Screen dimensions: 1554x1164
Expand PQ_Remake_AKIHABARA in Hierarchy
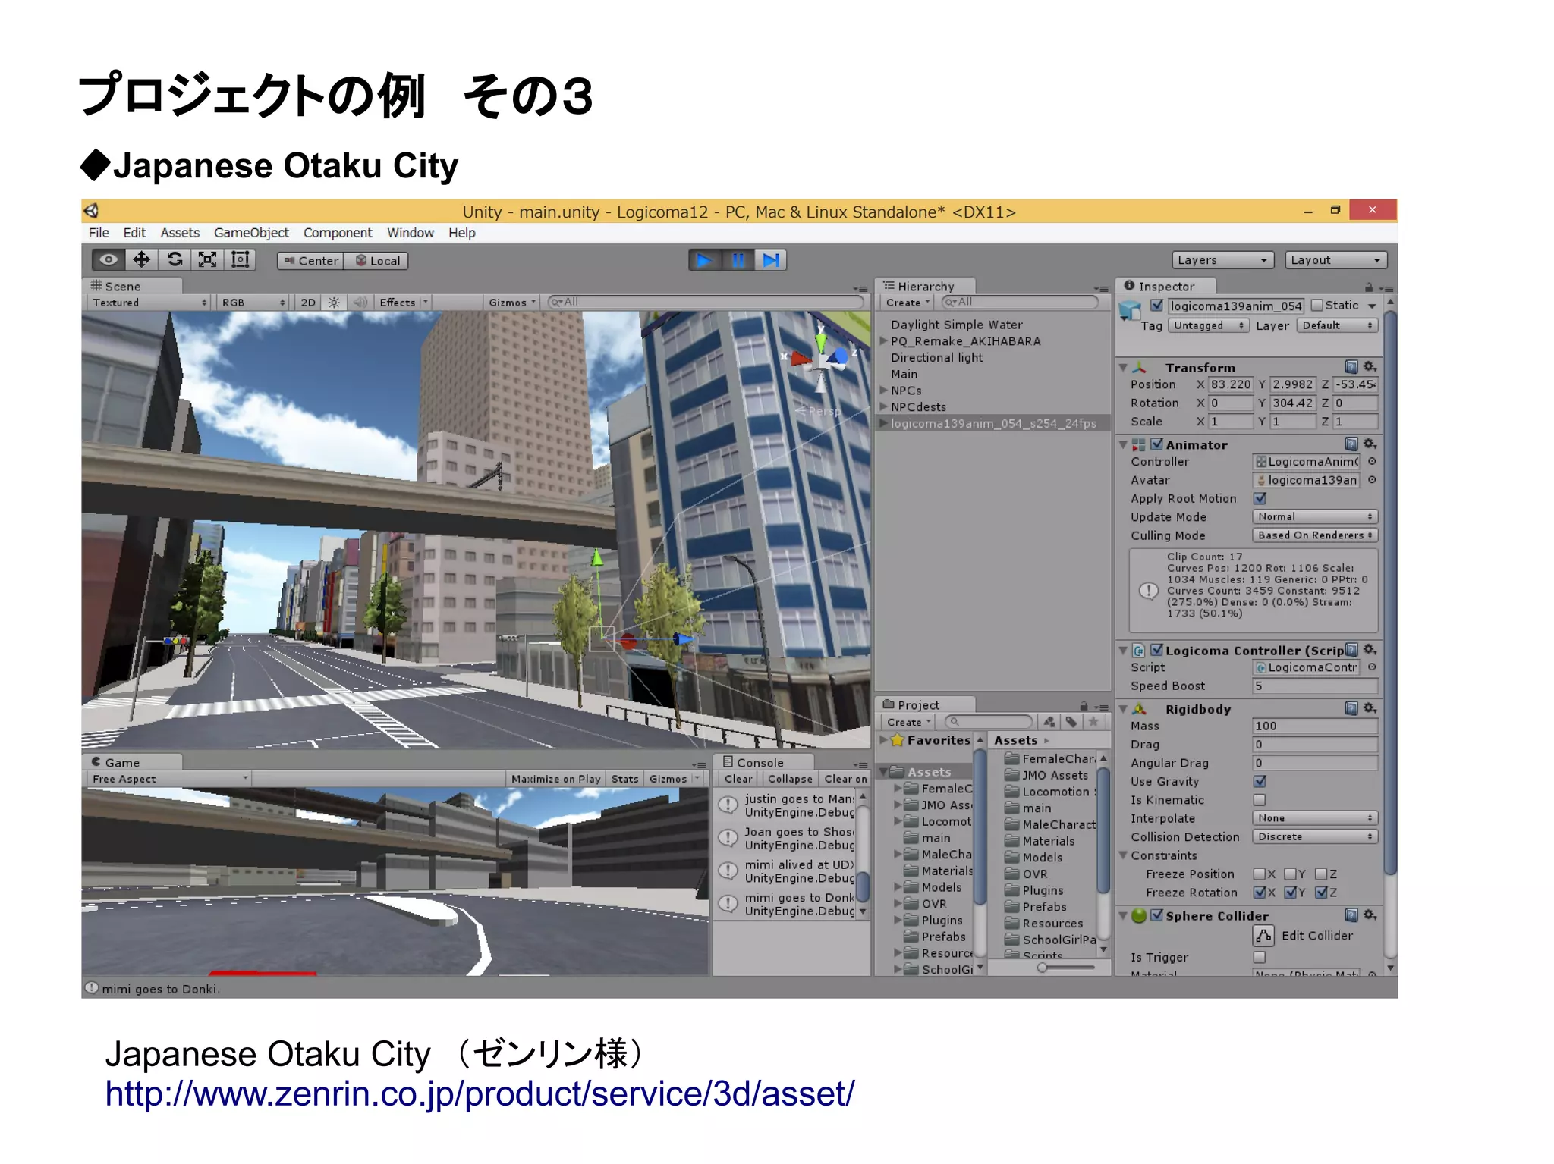(884, 341)
